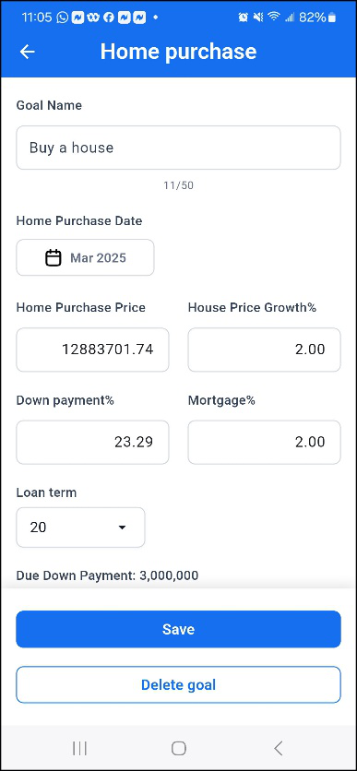Screen dimensions: 357x771
Task: Edit the Down payment% field 23.29
Action: pos(92,442)
